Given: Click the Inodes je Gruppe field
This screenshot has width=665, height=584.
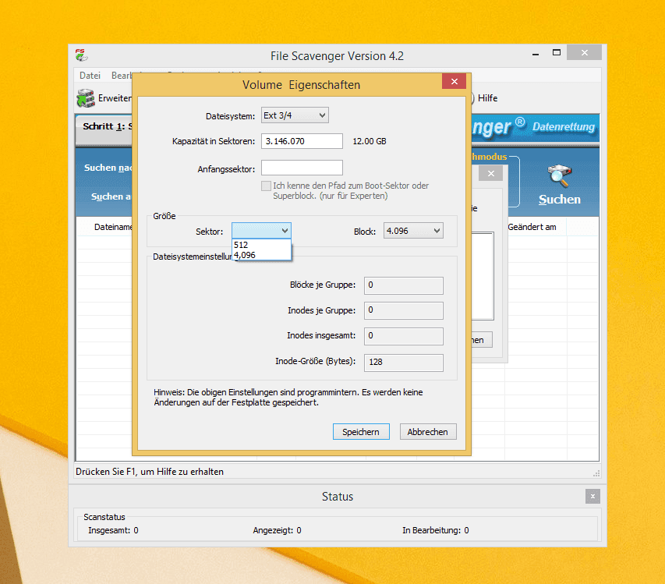Looking at the screenshot, I should tap(404, 310).
